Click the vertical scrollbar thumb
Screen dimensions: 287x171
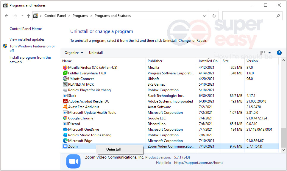[x=283, y=138]
